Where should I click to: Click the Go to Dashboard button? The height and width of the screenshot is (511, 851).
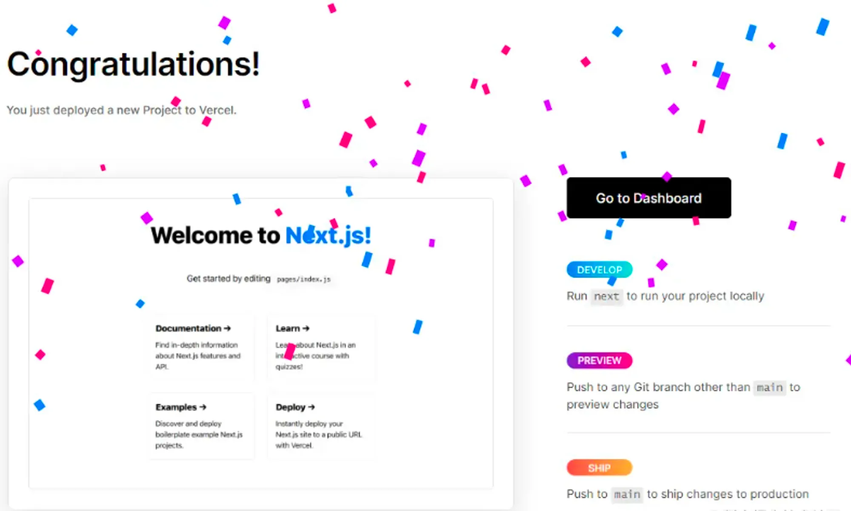click(649, 198)
